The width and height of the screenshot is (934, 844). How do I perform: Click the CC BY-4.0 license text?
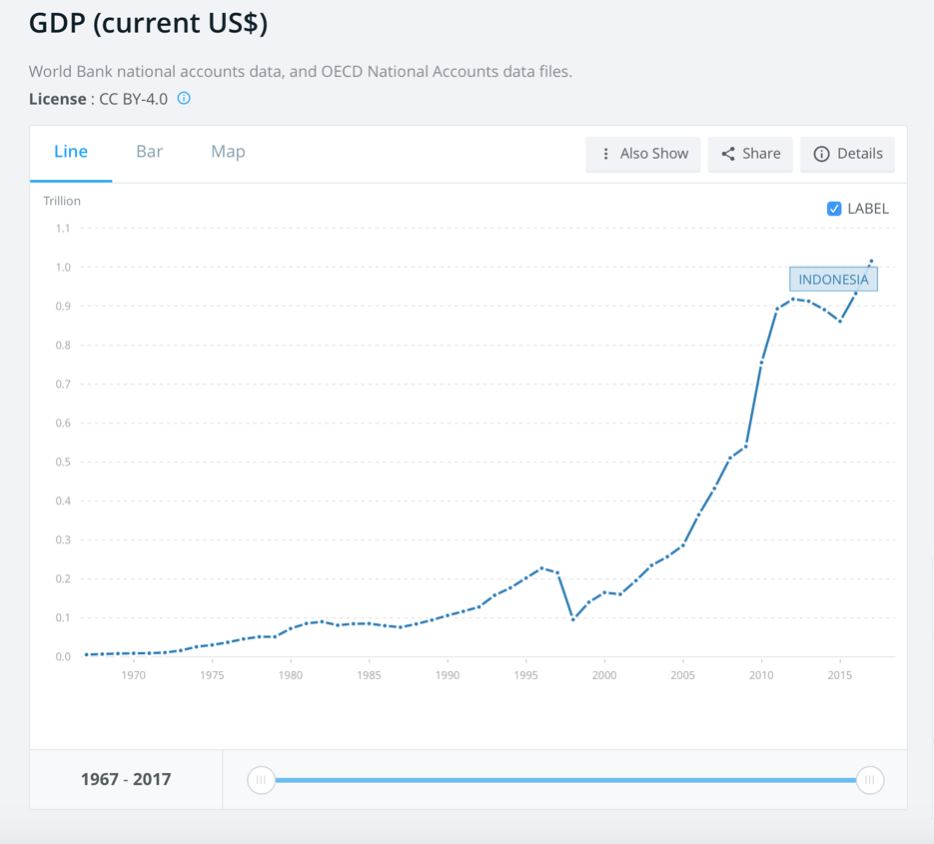pos(133,99)
